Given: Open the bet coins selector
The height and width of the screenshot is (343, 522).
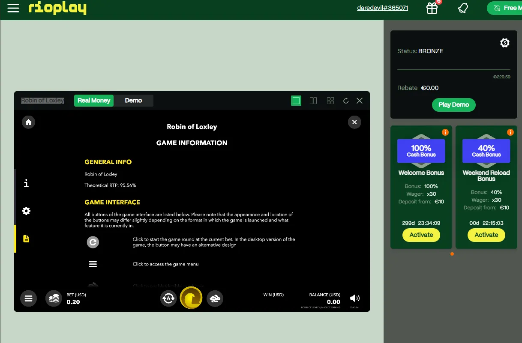Looking at the screenshot, I should click(x=54, y=298).
